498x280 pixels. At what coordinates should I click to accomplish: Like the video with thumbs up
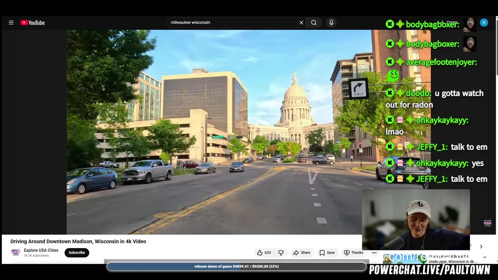tap(264, 253)
